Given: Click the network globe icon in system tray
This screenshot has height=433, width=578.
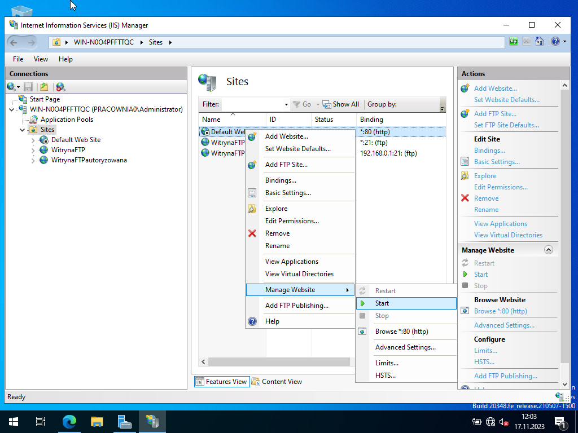Looking at the screenshot, I should coord(491,422).
